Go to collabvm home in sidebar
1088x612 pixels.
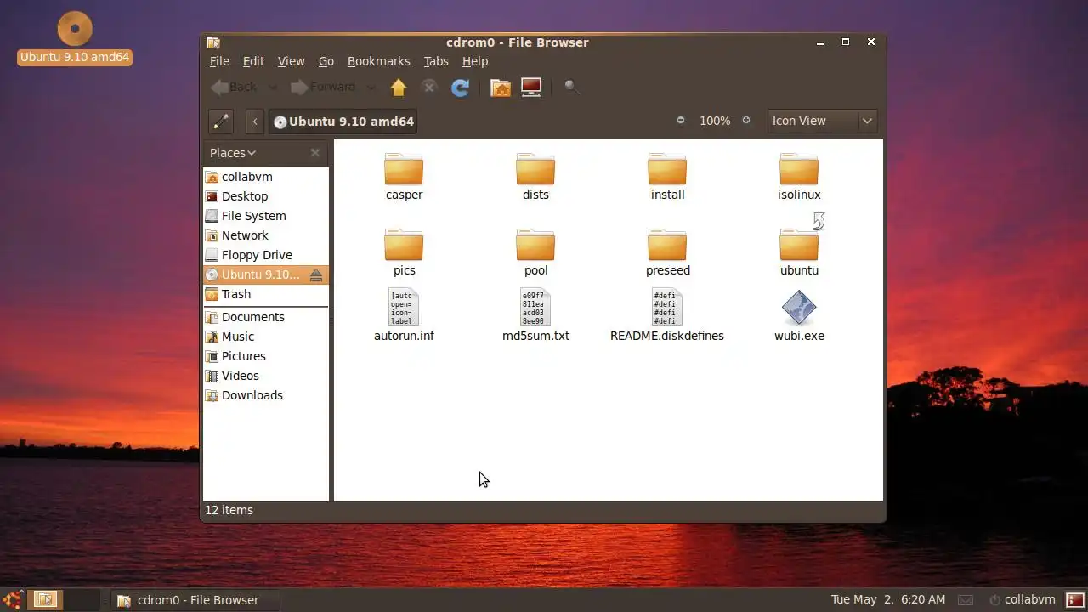[265, 177]
